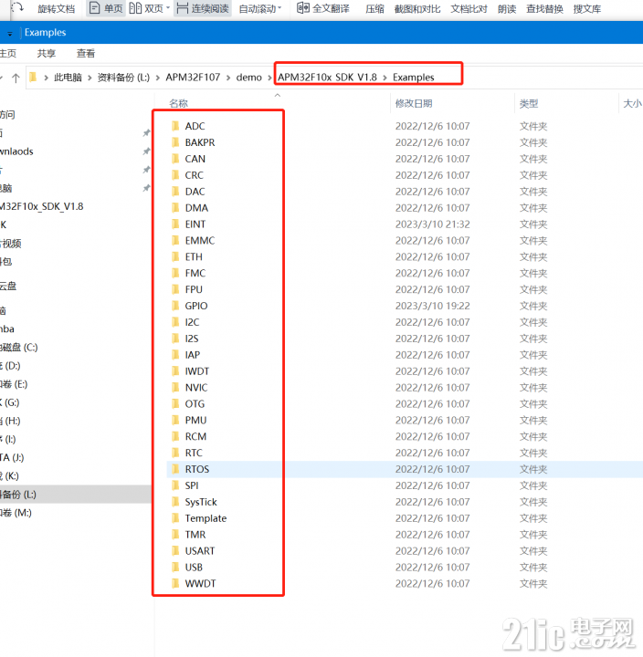Viewport: 643px width, 657px height.
Task: Select the IWDT folder
Action: [196, 371]
